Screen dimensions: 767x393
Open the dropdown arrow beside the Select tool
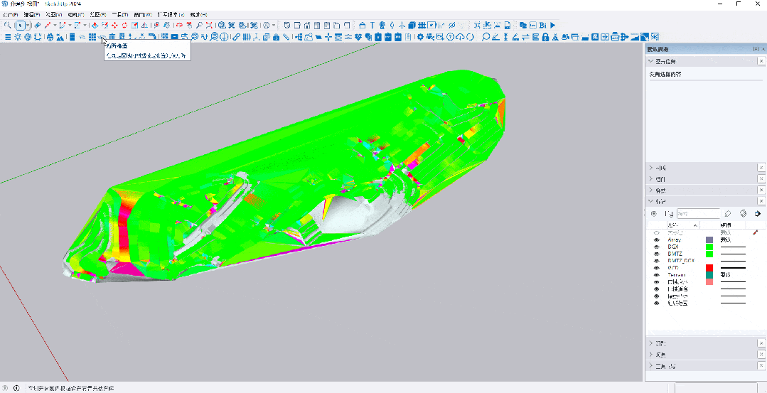click(28, 26)
